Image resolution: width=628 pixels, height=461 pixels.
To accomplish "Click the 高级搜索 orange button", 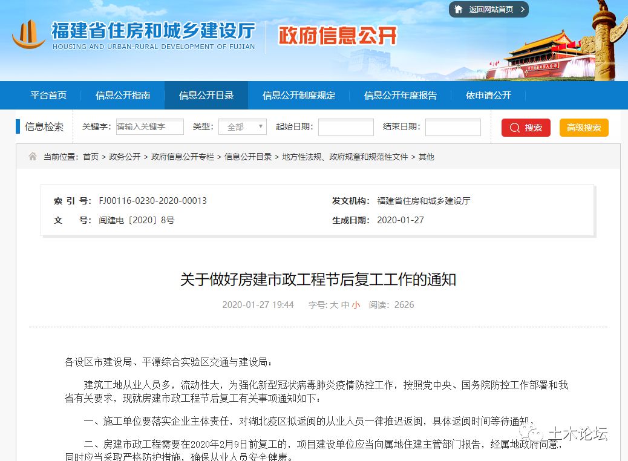I will 584,128.
